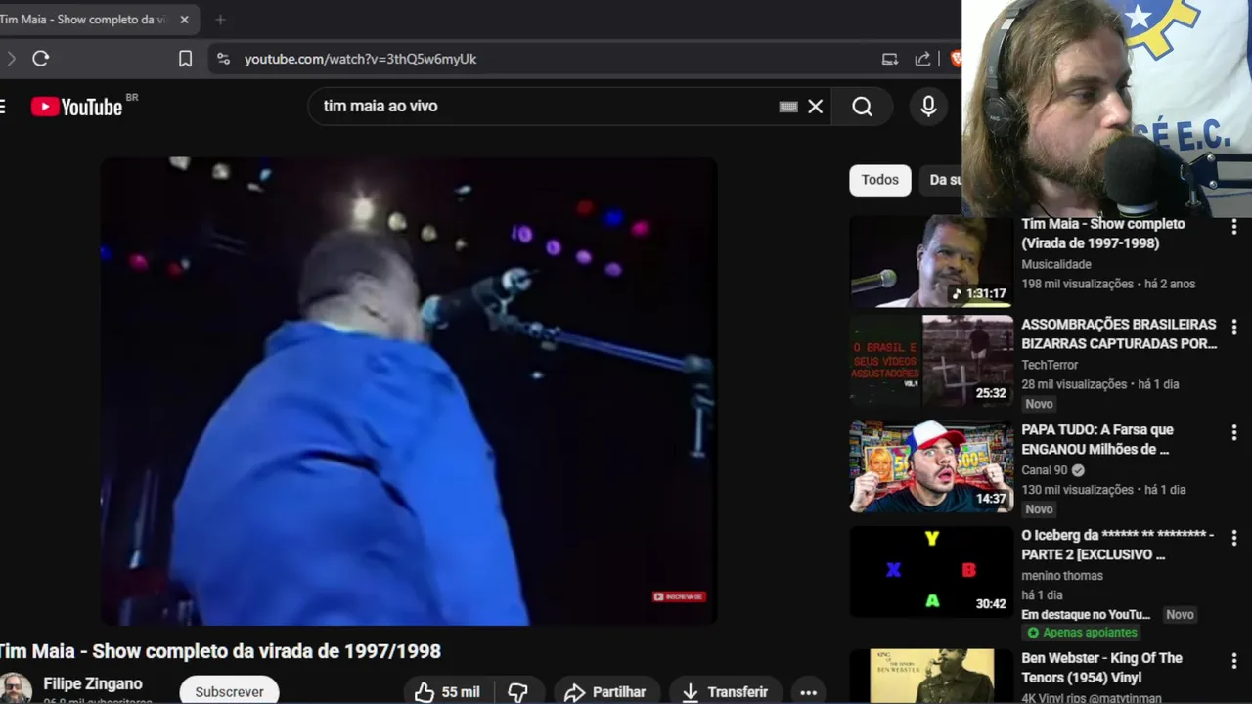Start voice search with microphone icon
The image size is (1252, 704).
point(928,107)
